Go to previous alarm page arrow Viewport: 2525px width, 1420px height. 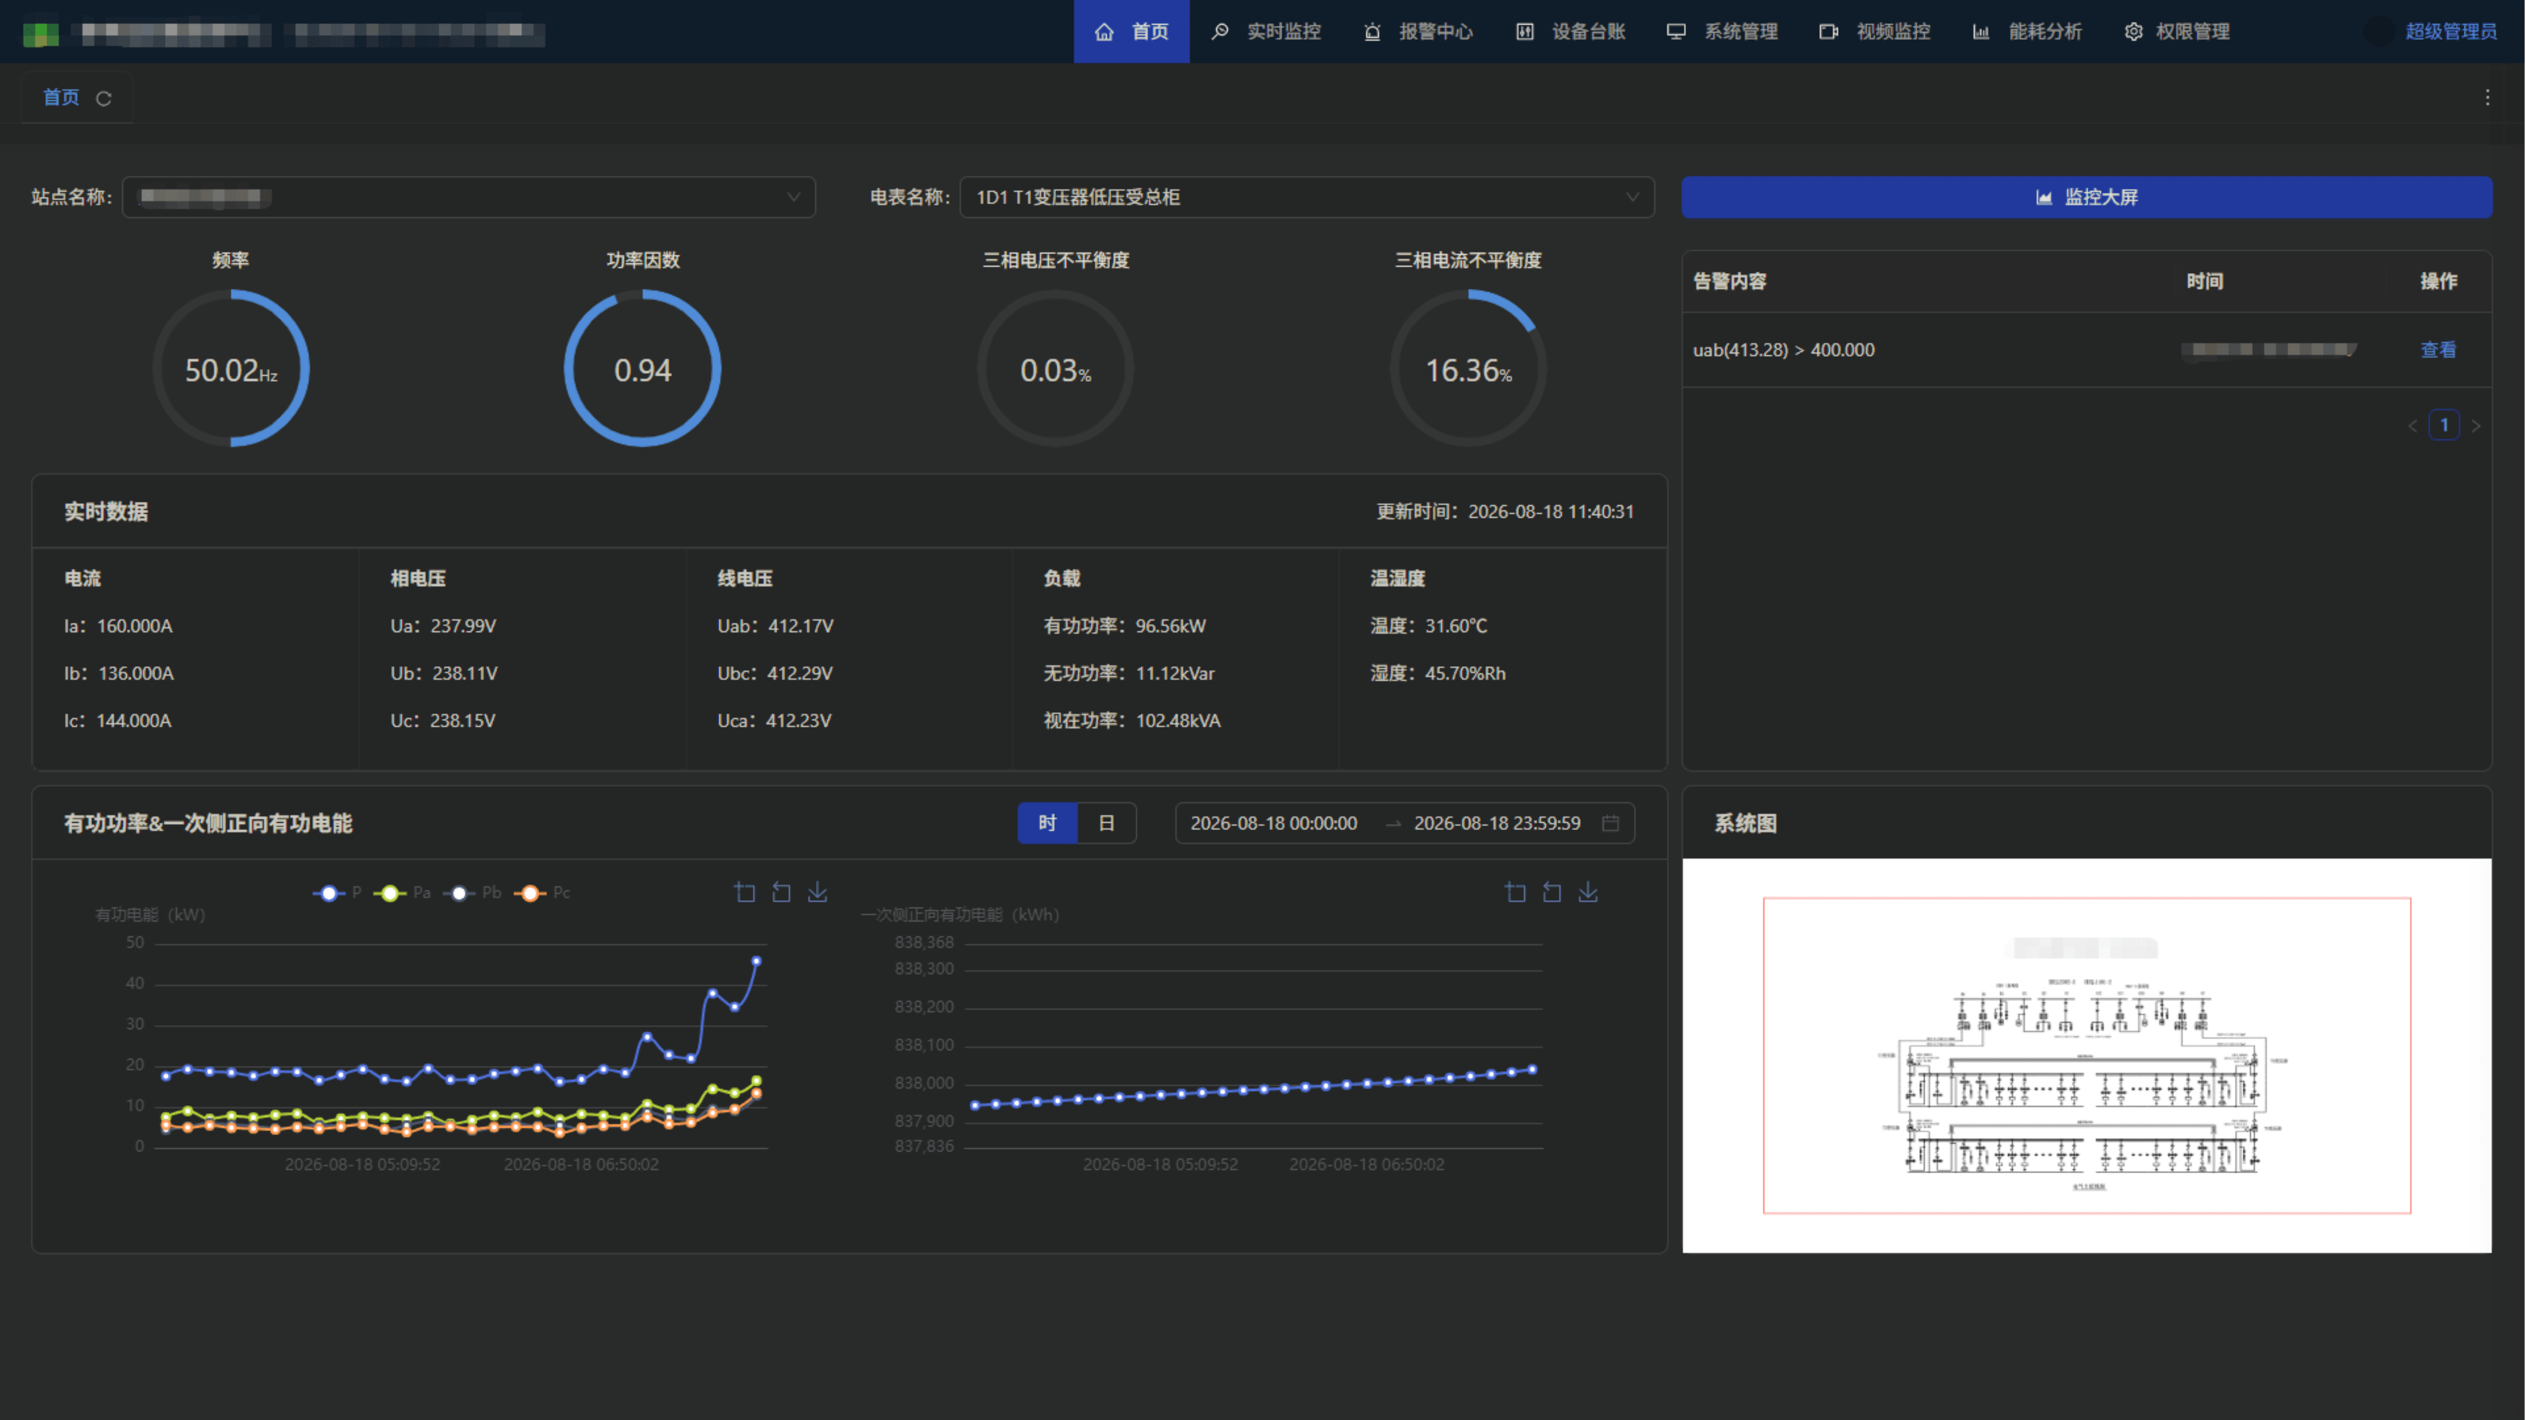tap(2412, 425)
